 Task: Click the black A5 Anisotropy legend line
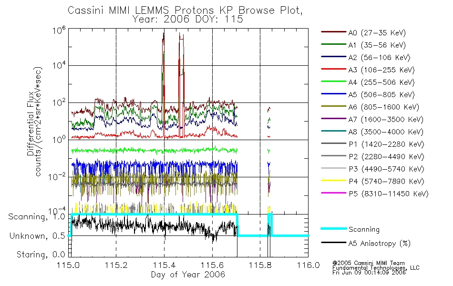[x=333, y=242]
